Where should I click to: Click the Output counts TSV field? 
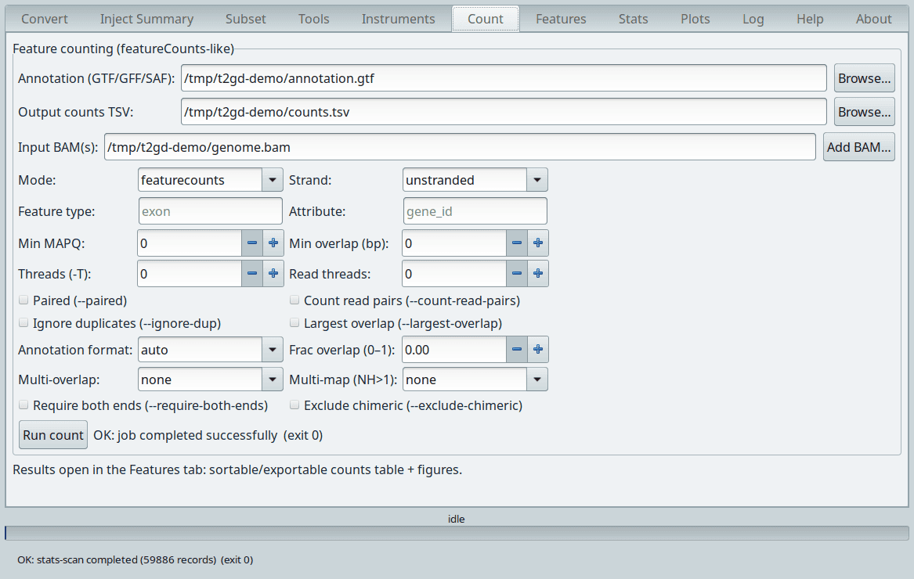pos(504,112)
